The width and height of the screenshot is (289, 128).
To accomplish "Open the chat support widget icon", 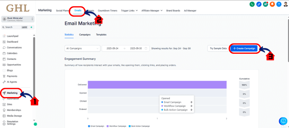I will click(283, 121).
